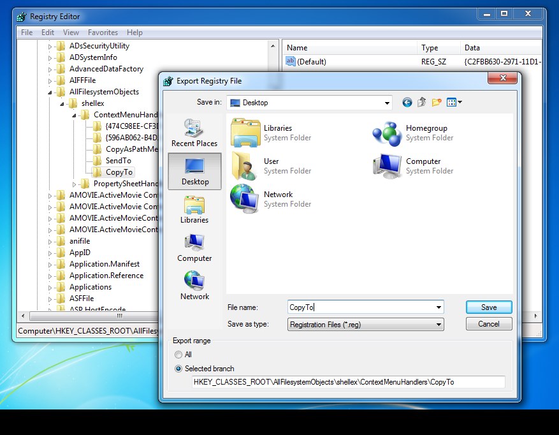Image resolution: width=559 pixels, height=435 pixels.
Task: Click the Selected branch path field
Action: tap(348, 382)
